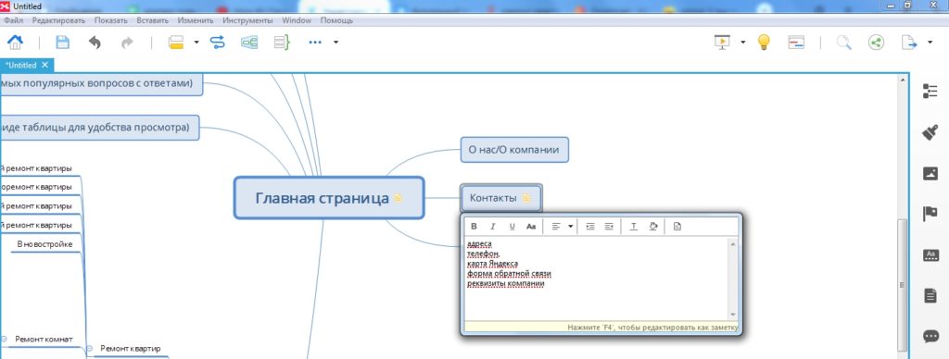Image resolution: width=949 pixels, height=359 pixels.
Task: Increase indent in notes editor
Action: click(x=590, y=226)
